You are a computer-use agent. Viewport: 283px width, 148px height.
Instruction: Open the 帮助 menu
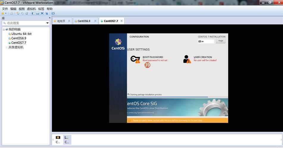(49, 9)
